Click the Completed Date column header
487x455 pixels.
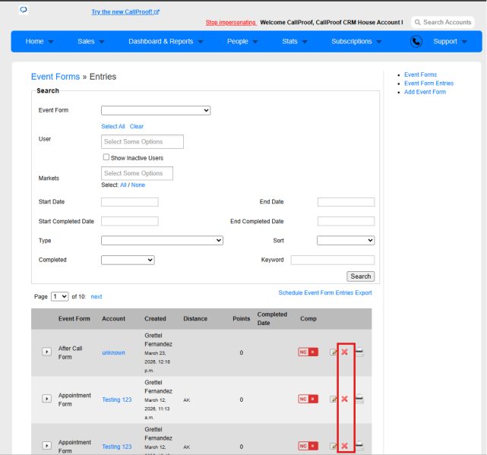[272, 319]
